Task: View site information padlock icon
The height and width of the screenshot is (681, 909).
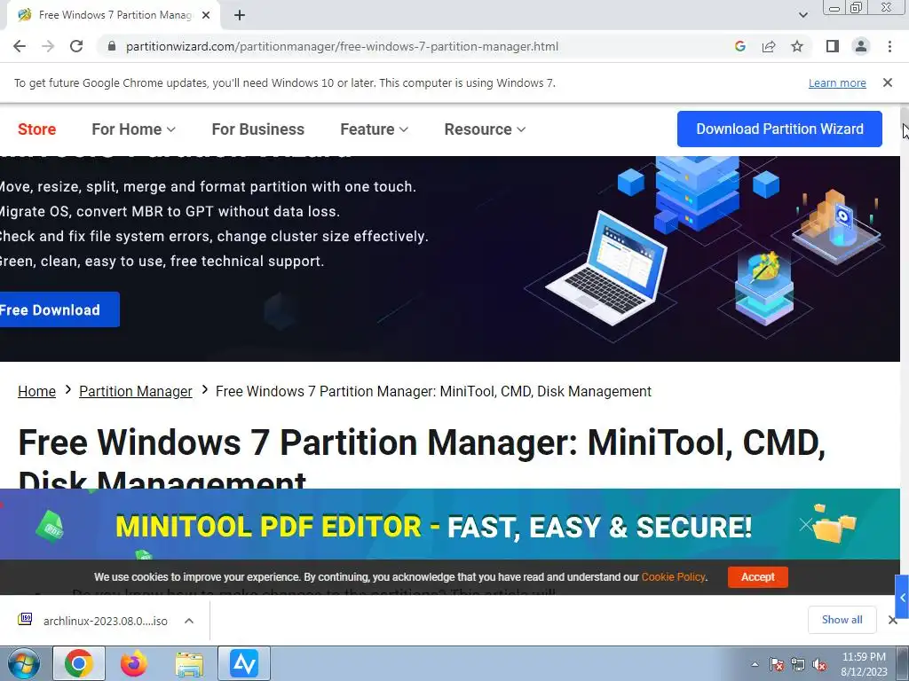Action: [112, 46]
